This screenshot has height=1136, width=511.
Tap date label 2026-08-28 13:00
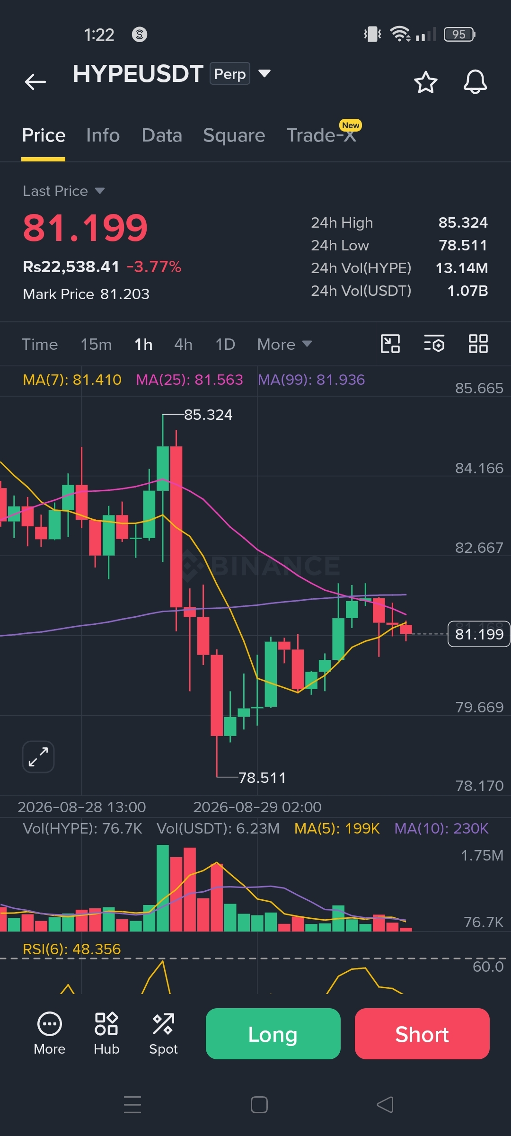tap(82, 807)
